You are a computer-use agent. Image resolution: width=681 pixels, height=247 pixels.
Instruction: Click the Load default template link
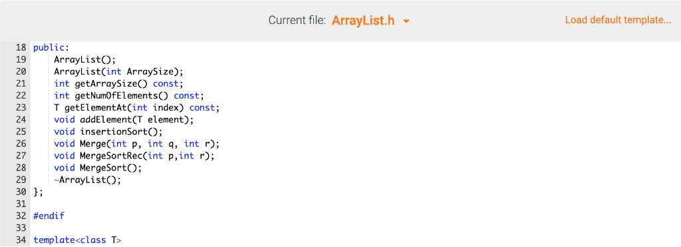[x=618, y=20]
